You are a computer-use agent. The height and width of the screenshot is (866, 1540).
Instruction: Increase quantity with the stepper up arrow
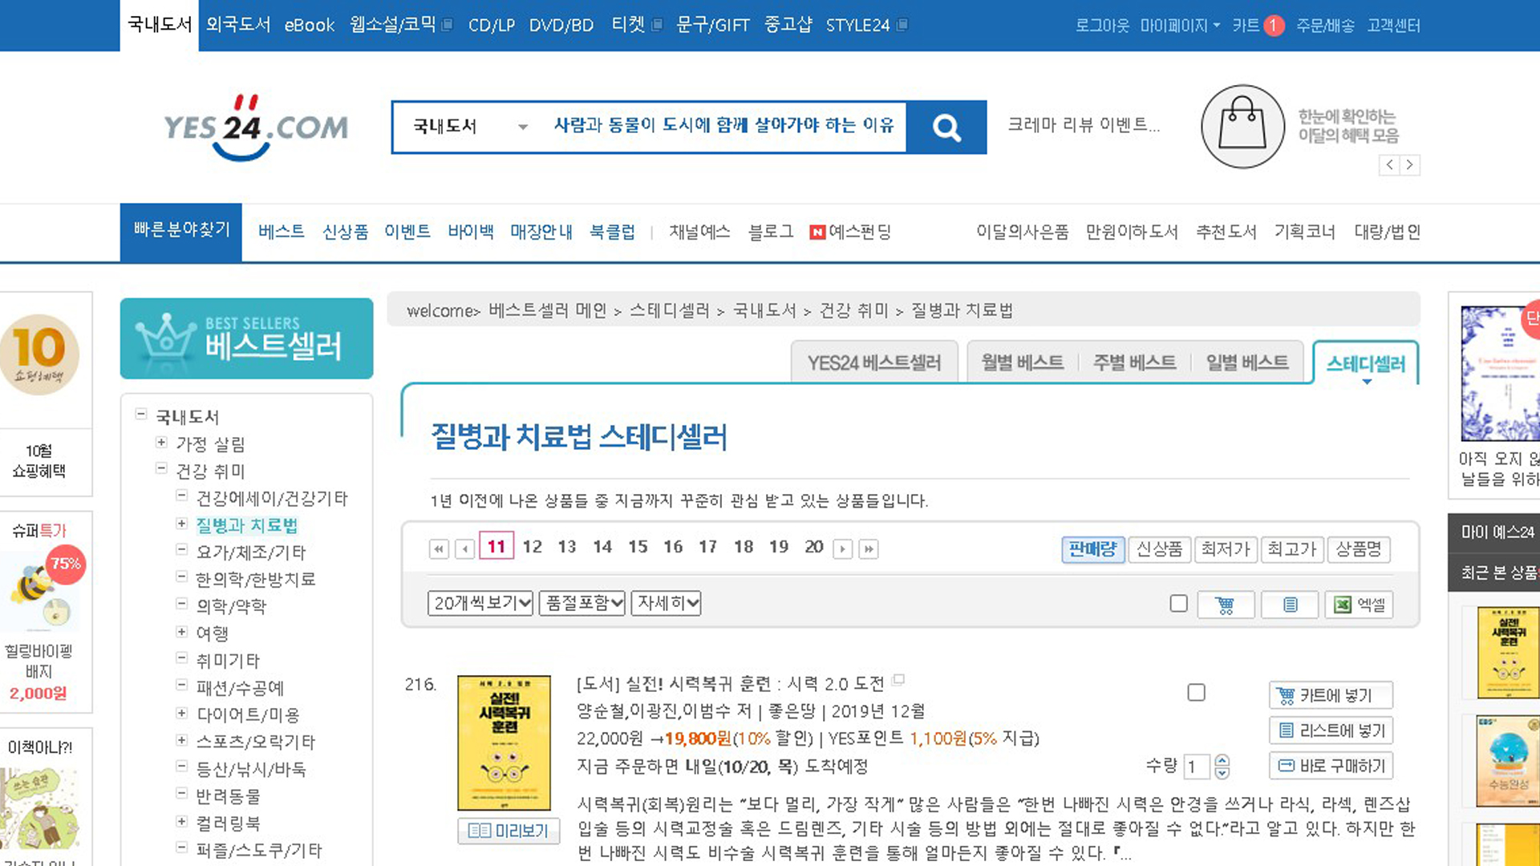pos(1222,760)
